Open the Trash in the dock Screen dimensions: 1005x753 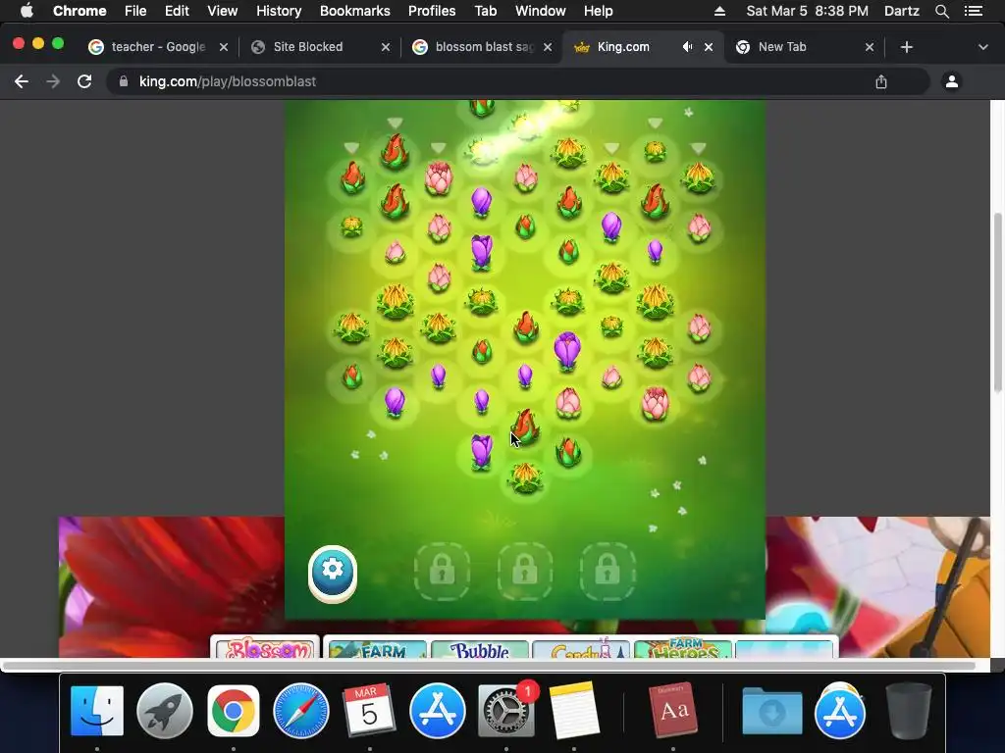pos(908,711)
